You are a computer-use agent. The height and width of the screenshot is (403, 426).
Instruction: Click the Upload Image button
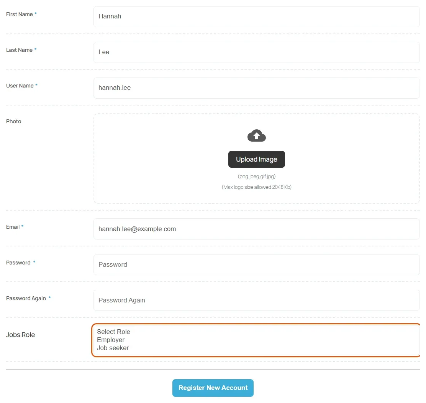click(x=256, y=159)
